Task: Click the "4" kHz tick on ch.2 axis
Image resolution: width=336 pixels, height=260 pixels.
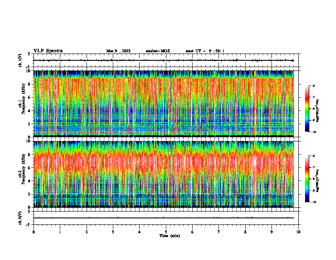Action: [x=30, y=181]
